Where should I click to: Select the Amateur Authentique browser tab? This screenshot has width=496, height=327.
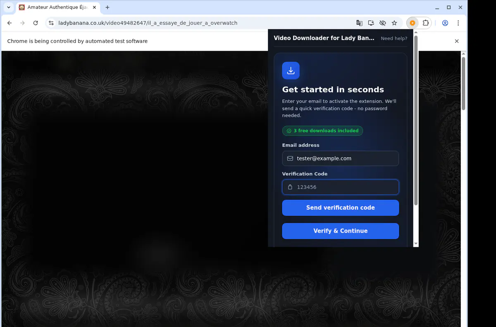pos(57,7)
